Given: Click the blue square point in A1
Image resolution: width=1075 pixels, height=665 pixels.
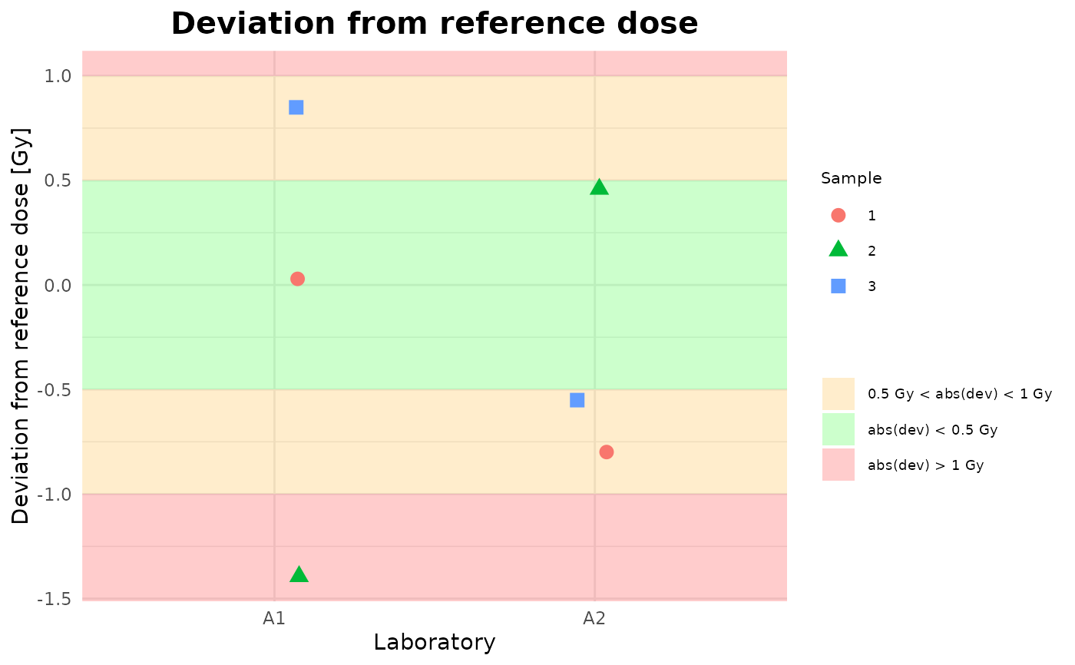Looking at the screenshot, I should tap(296, 108).
